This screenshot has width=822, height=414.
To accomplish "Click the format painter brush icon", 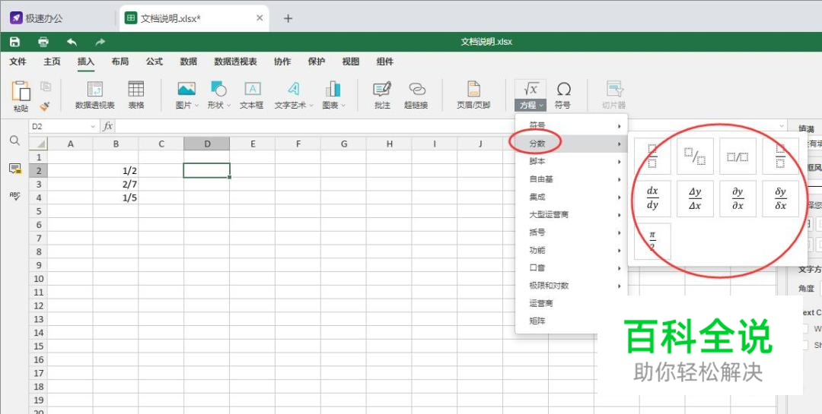I will pos(45,106).
